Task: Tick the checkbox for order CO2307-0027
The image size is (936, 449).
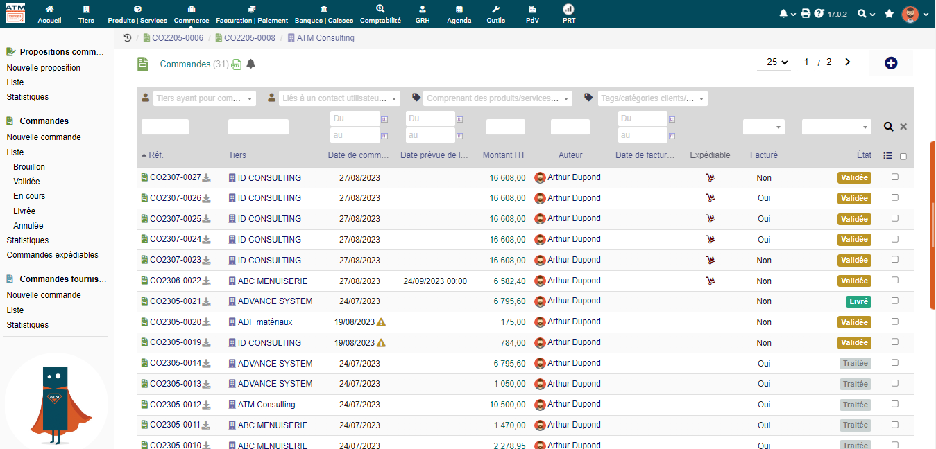Action: point(894,177)
